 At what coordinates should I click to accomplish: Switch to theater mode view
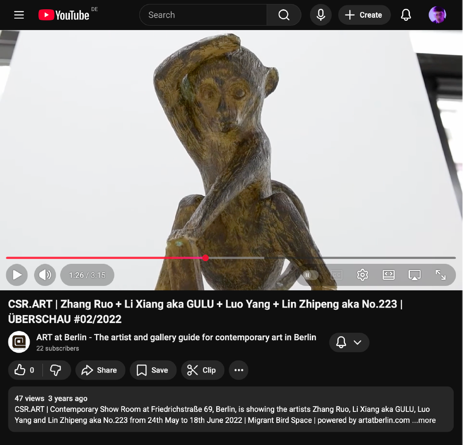point(388,275)
